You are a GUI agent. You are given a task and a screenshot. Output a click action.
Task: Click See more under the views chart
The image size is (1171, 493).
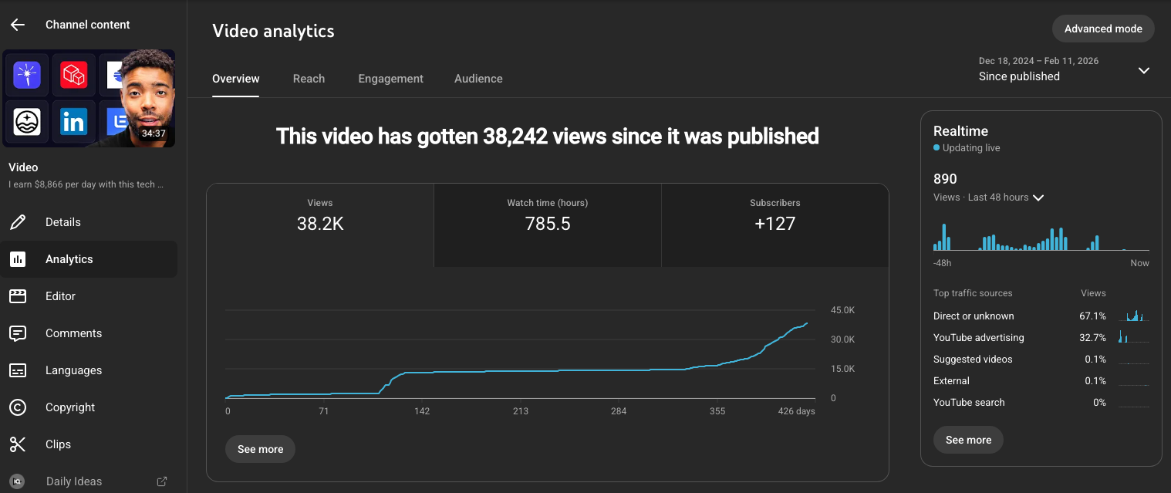click(260, 448)
